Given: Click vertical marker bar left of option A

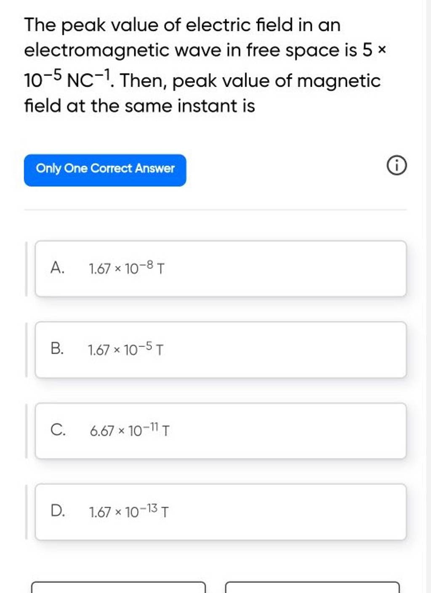Looking at the screenshot, I should click(x=27, y=268).
